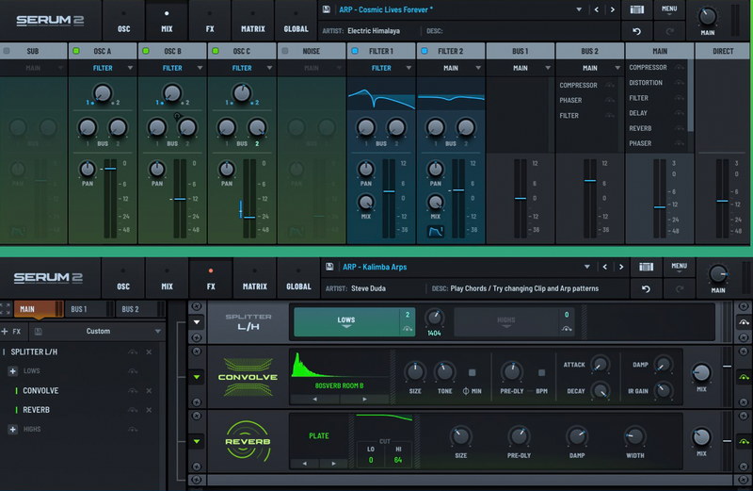The image size is (753, 491).
Task: Select previous impulse in CONVOLVE module
Action: (x=314, y=400)
